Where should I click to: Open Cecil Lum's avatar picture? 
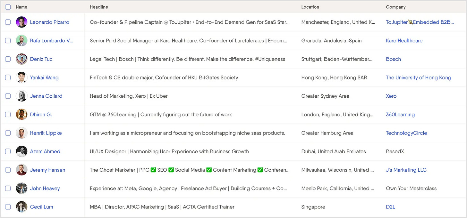click(21, 207)
